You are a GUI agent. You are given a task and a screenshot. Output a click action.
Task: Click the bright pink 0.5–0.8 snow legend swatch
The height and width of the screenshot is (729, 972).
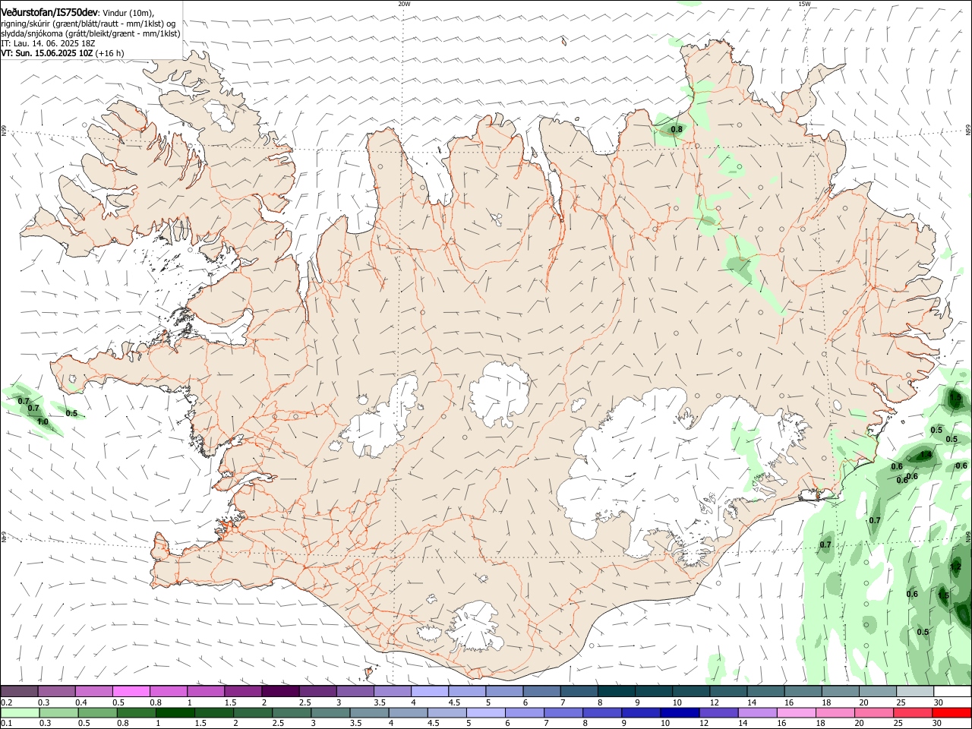(131, 692)
